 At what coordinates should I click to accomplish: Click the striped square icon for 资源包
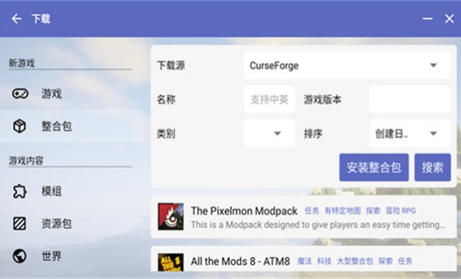point(19,224)
